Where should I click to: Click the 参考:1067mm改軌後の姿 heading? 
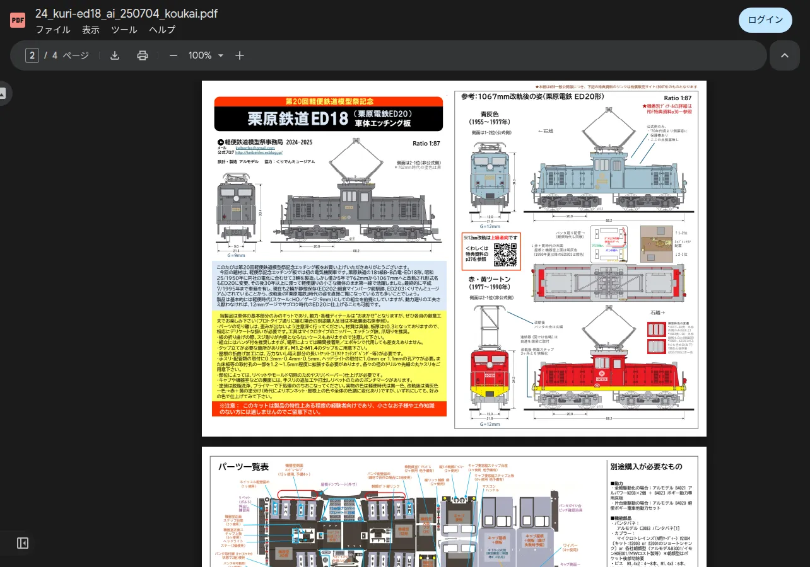pyautogui.click(x=532, y=97)
